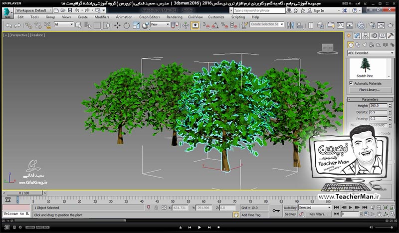Click the Render Production teapot icon
Viewport: 399px width, 233px height.
coord(391,25)
